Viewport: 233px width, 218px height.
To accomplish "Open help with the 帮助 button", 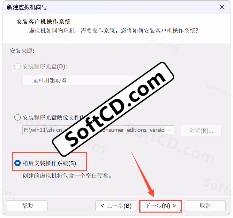I will [x=27, y=206].
